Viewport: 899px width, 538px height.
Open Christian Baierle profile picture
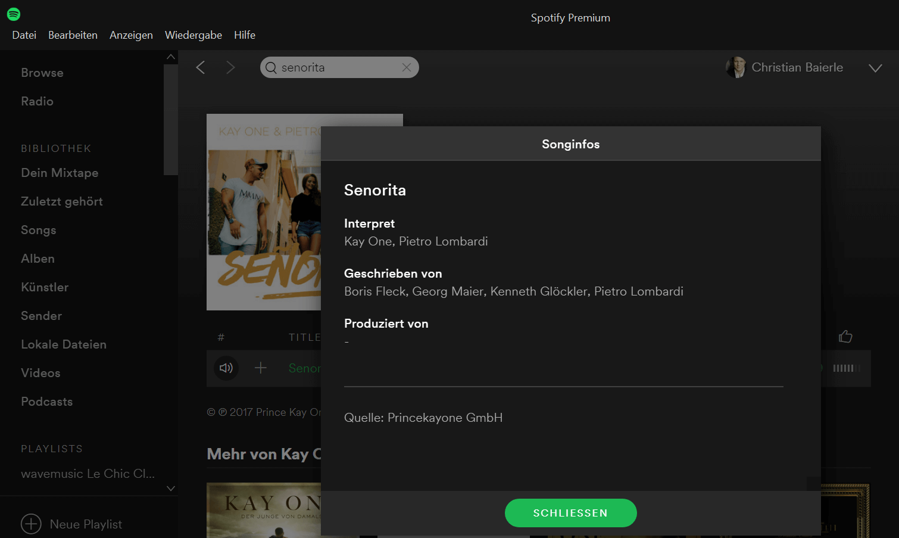click(736, 67)
